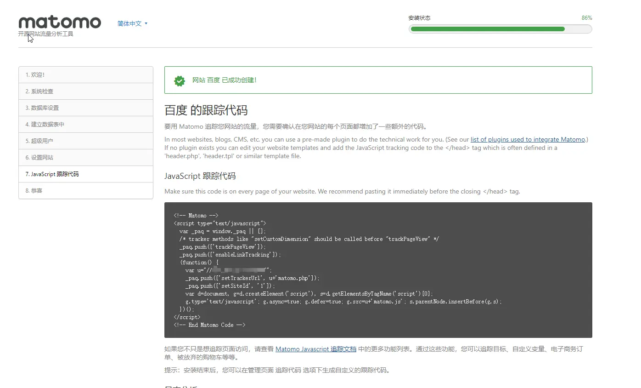
Task: Click inside the tracking code block
Action: (x=378, y=270)
